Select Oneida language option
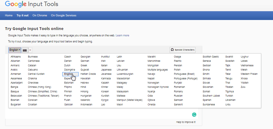 coord(151,104)
